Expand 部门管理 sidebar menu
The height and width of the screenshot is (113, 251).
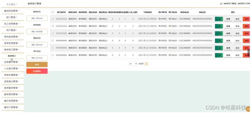click(12, 17)
